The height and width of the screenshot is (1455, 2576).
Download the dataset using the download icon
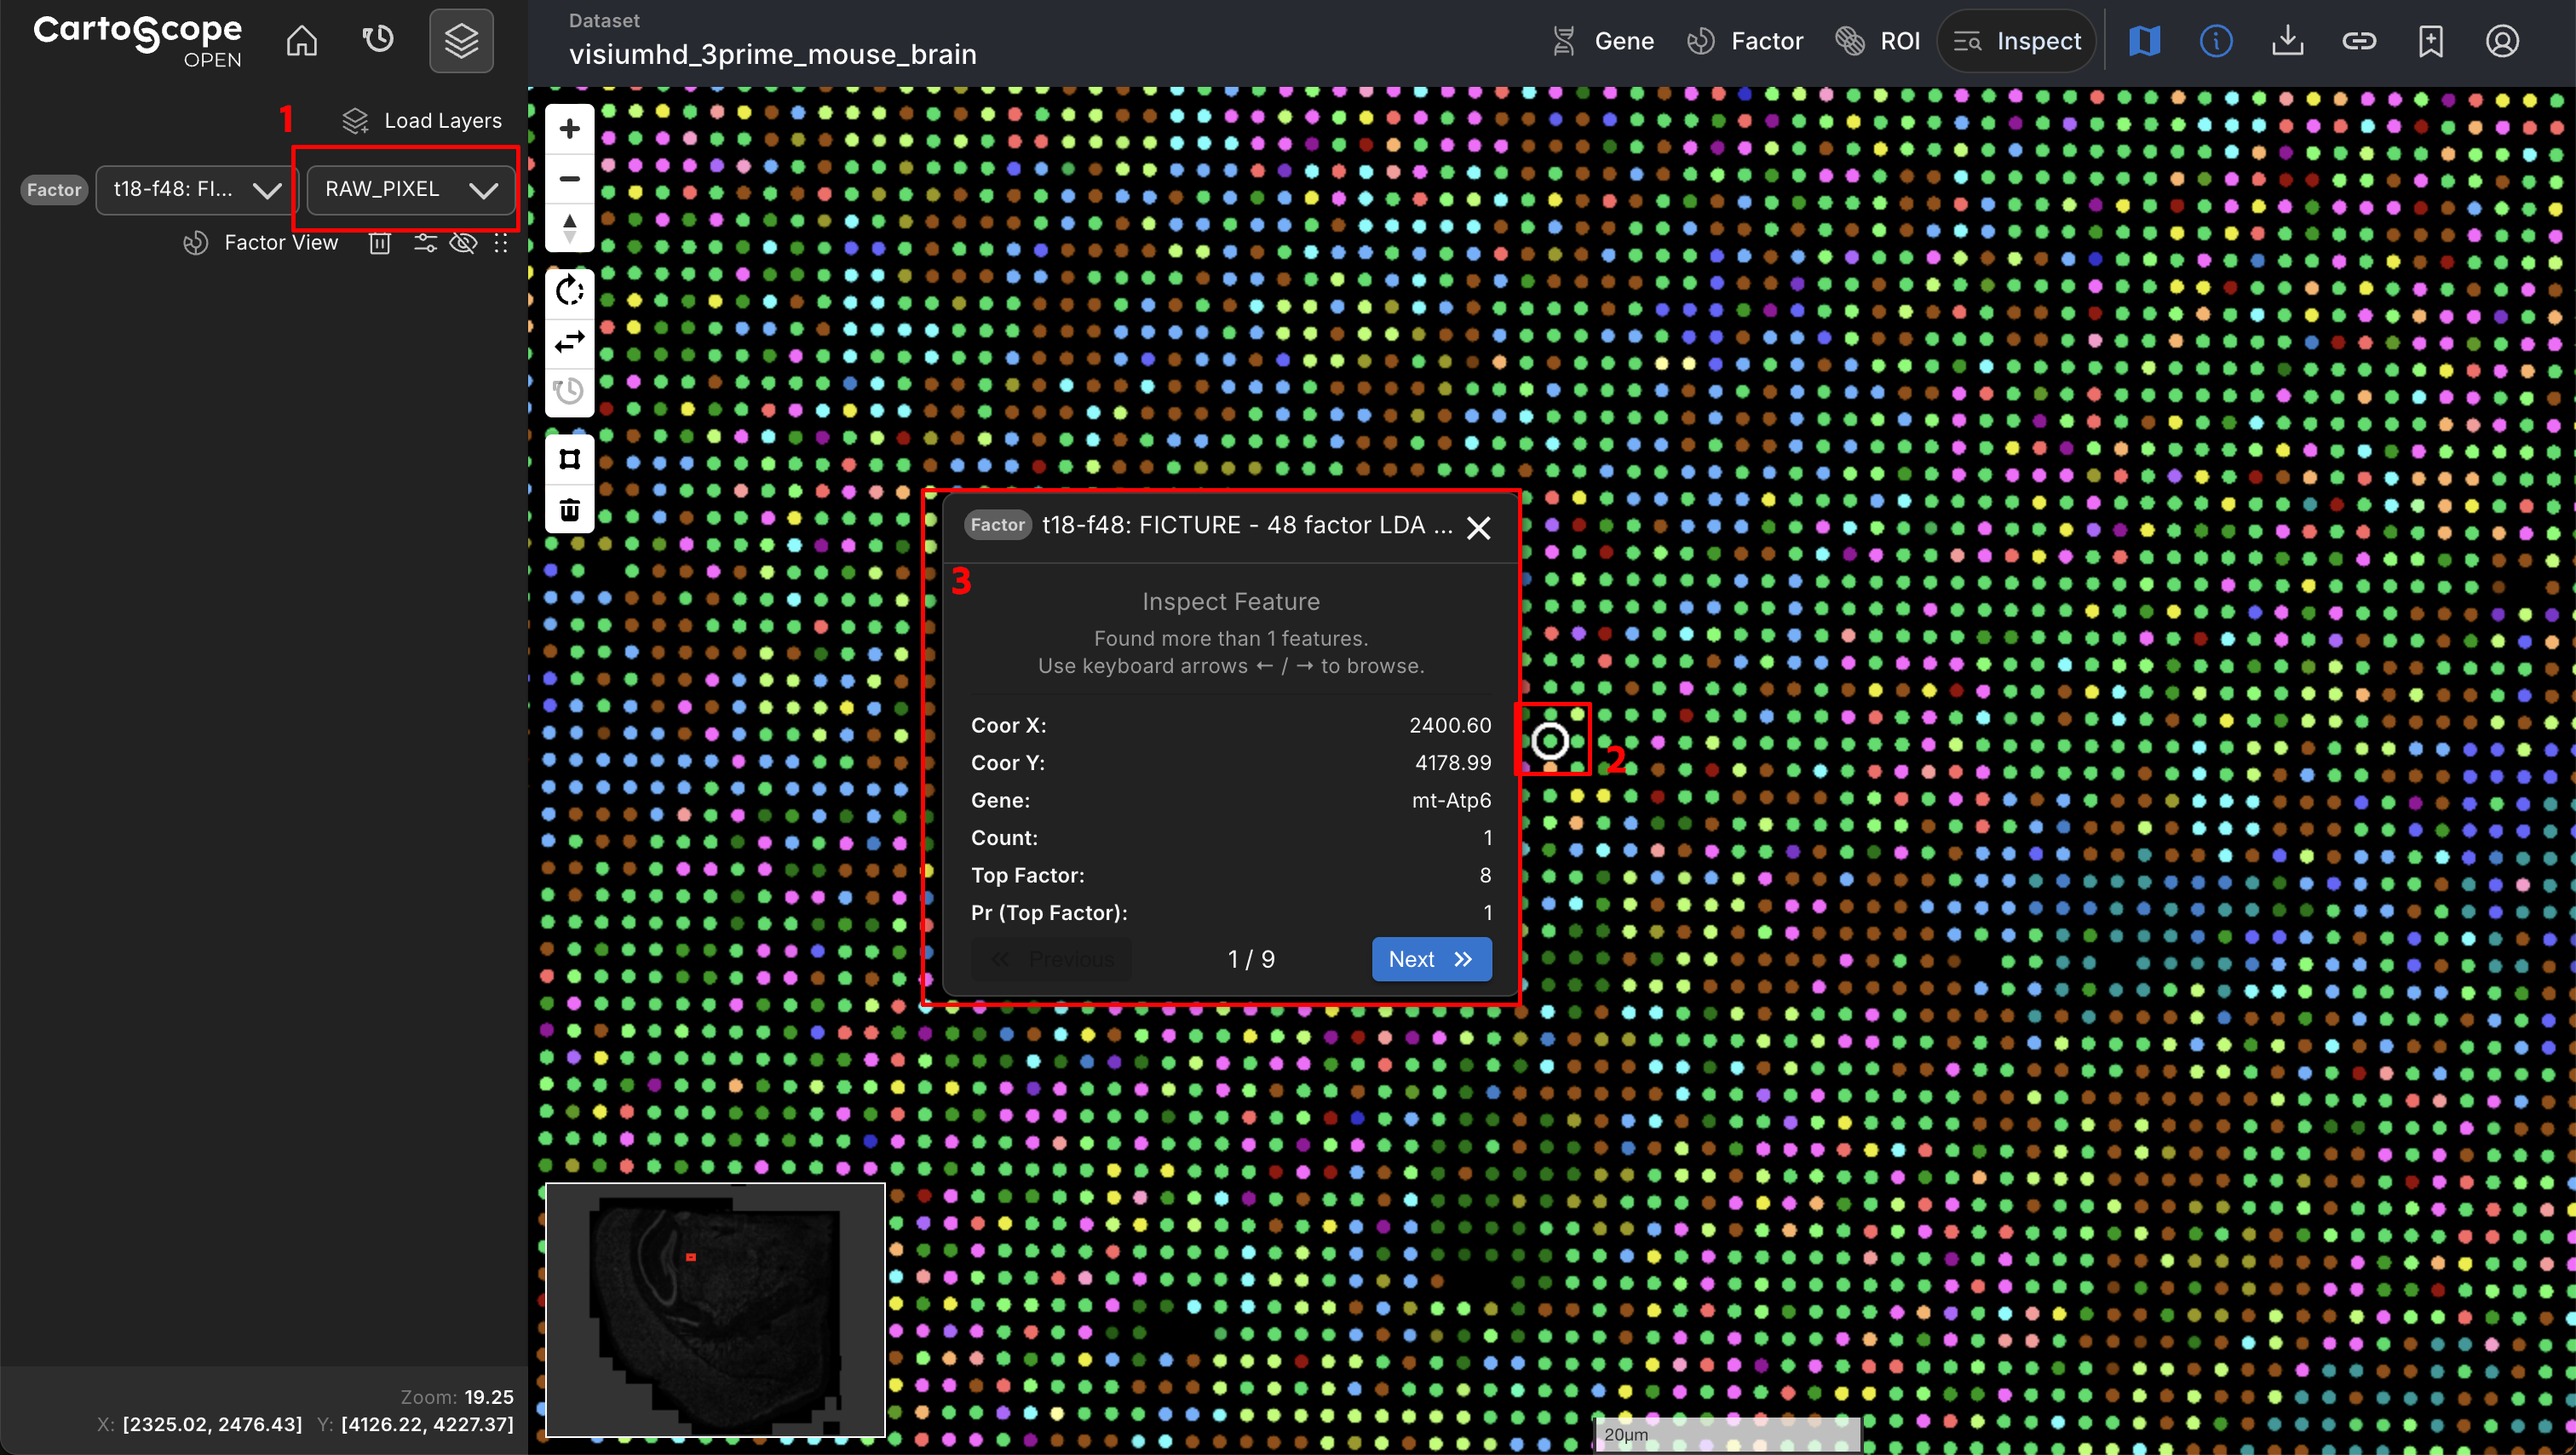(x=2288, y=41)
